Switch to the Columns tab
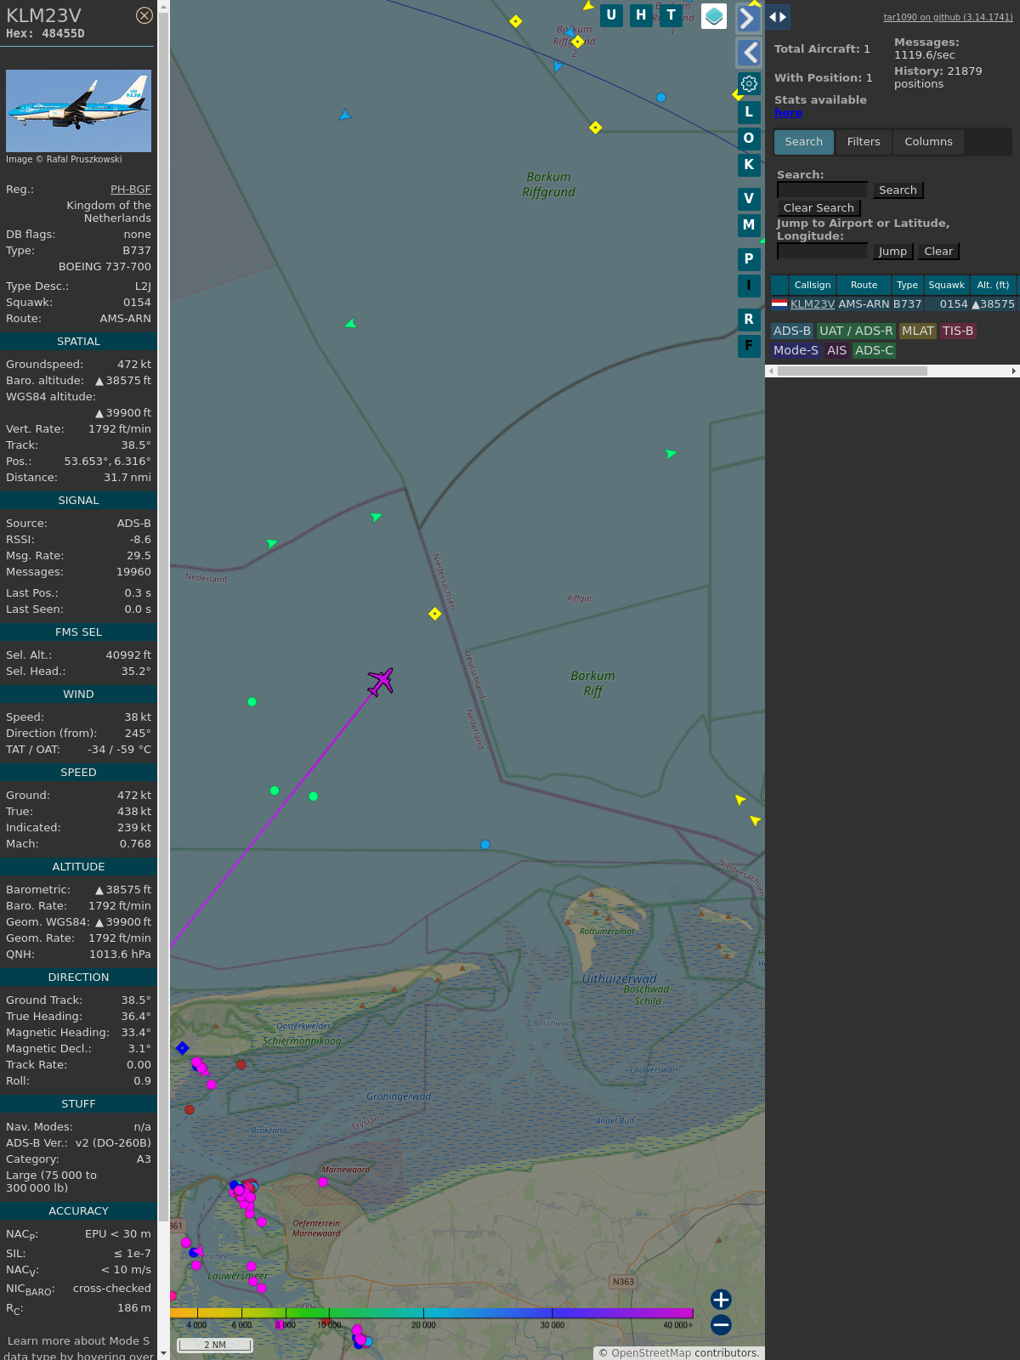This screenshot has height=1360, width=1020. 928,142
